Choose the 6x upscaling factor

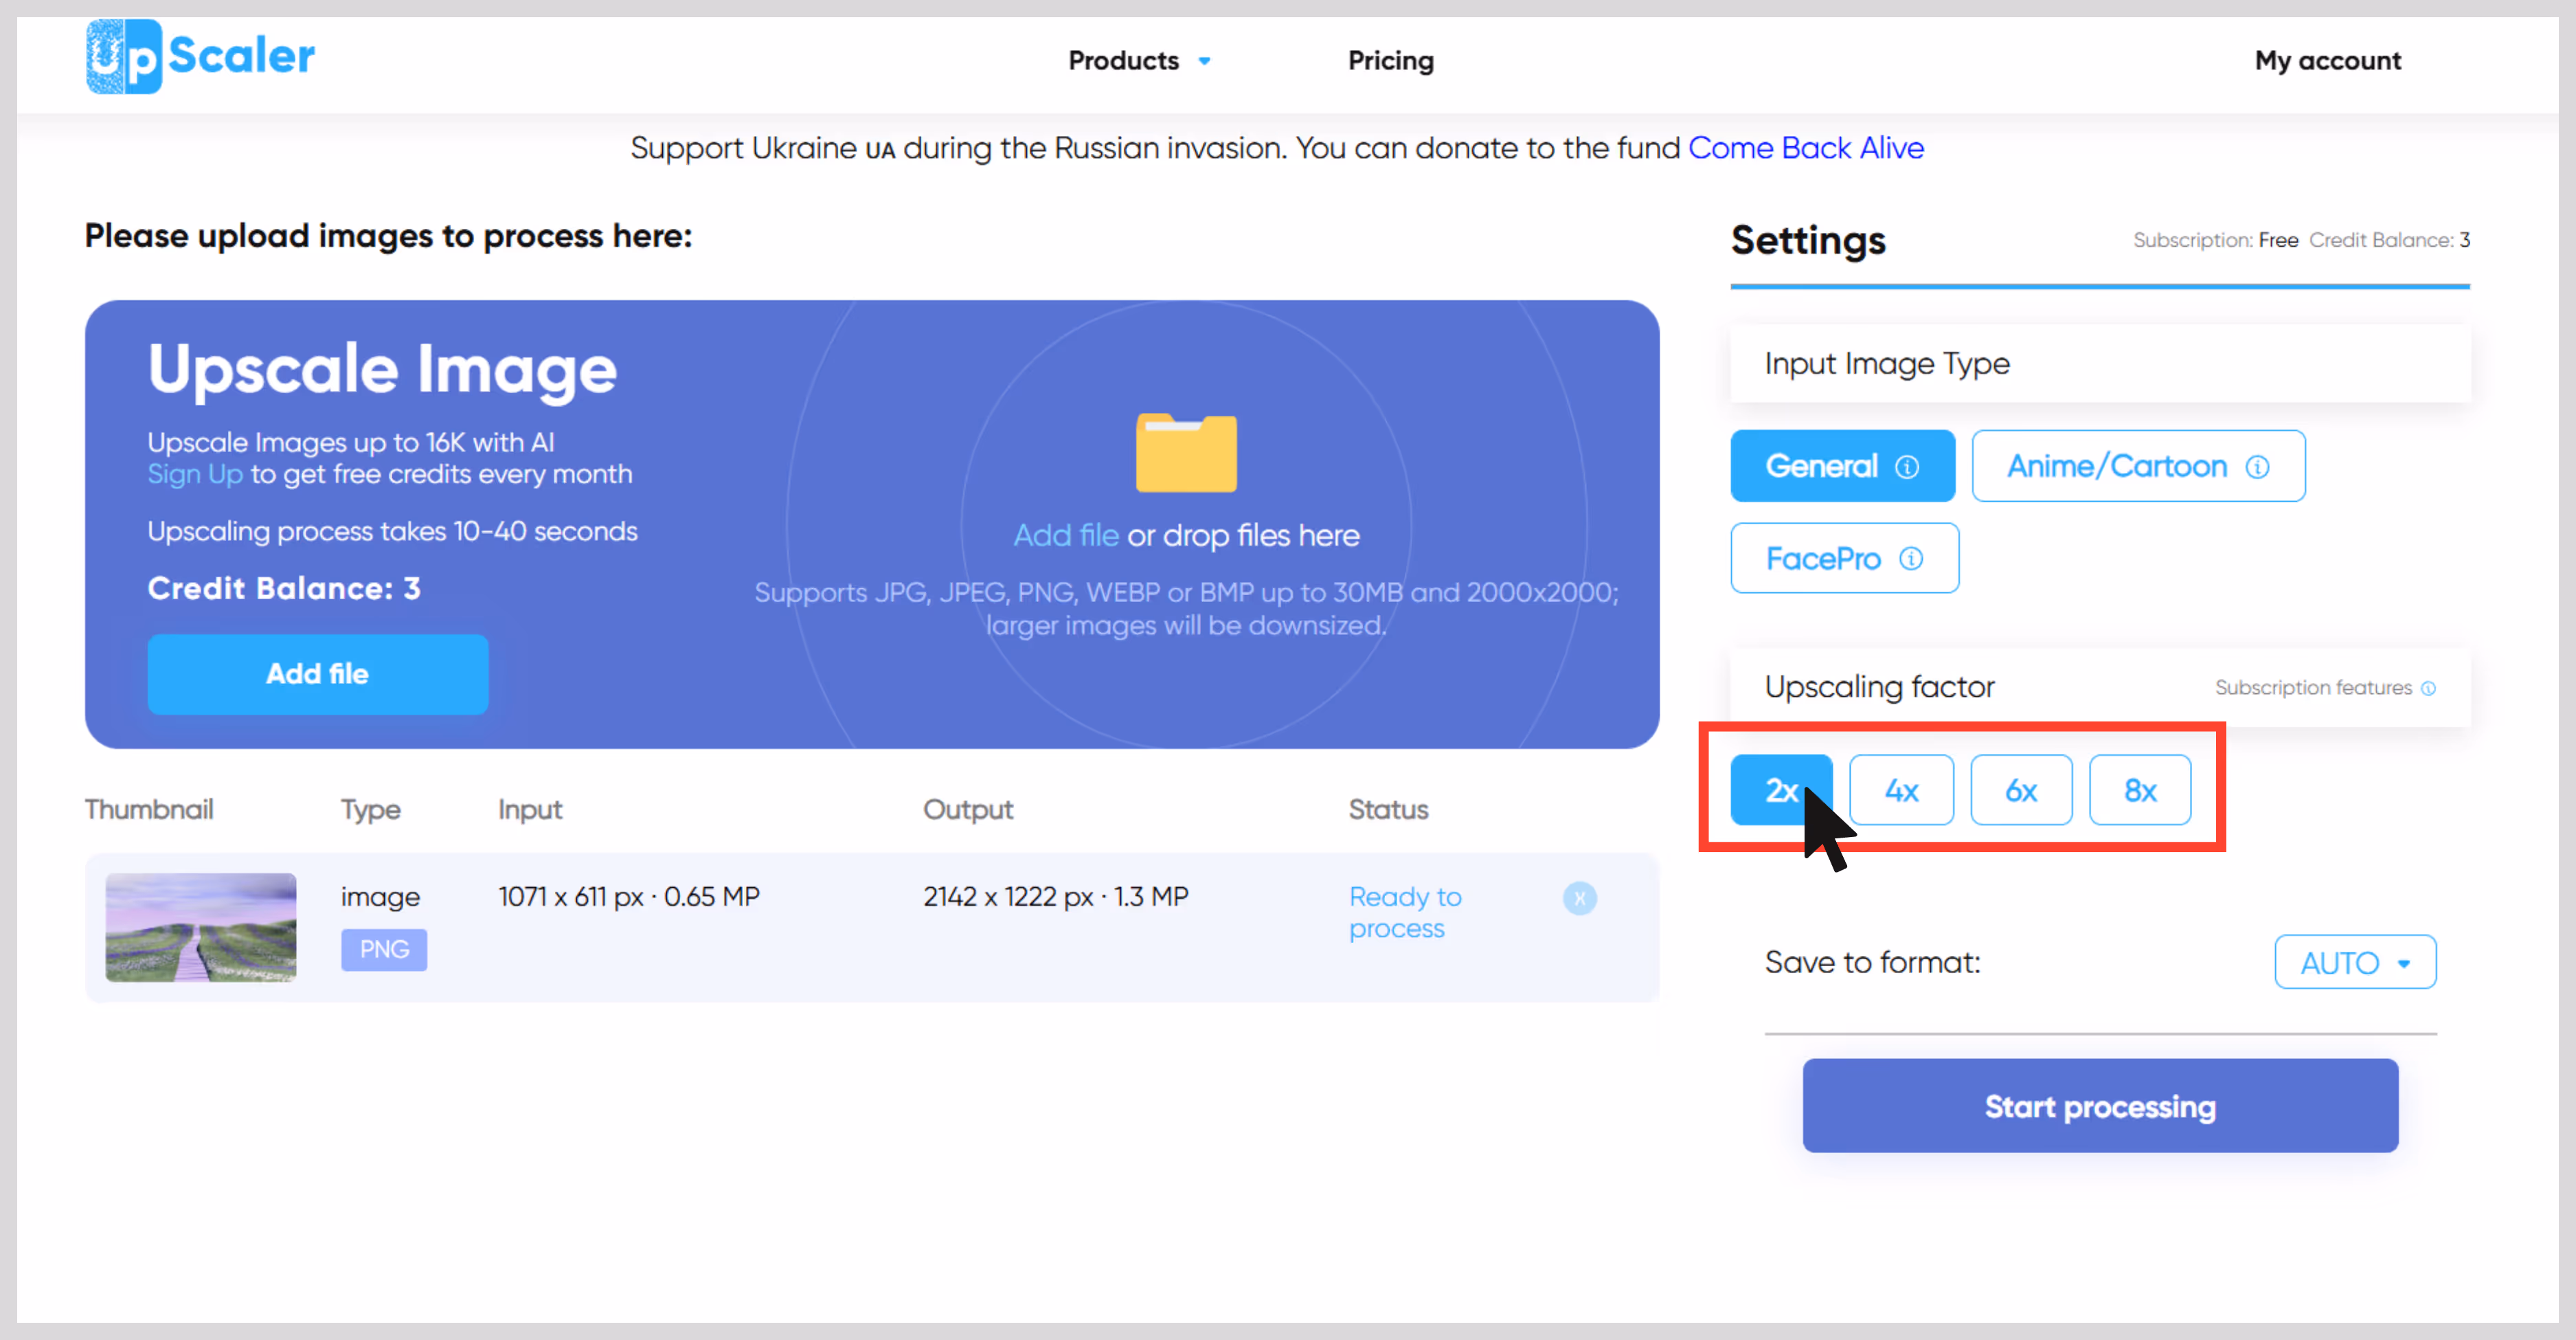pyautogui.click(x=2021, y=790)
